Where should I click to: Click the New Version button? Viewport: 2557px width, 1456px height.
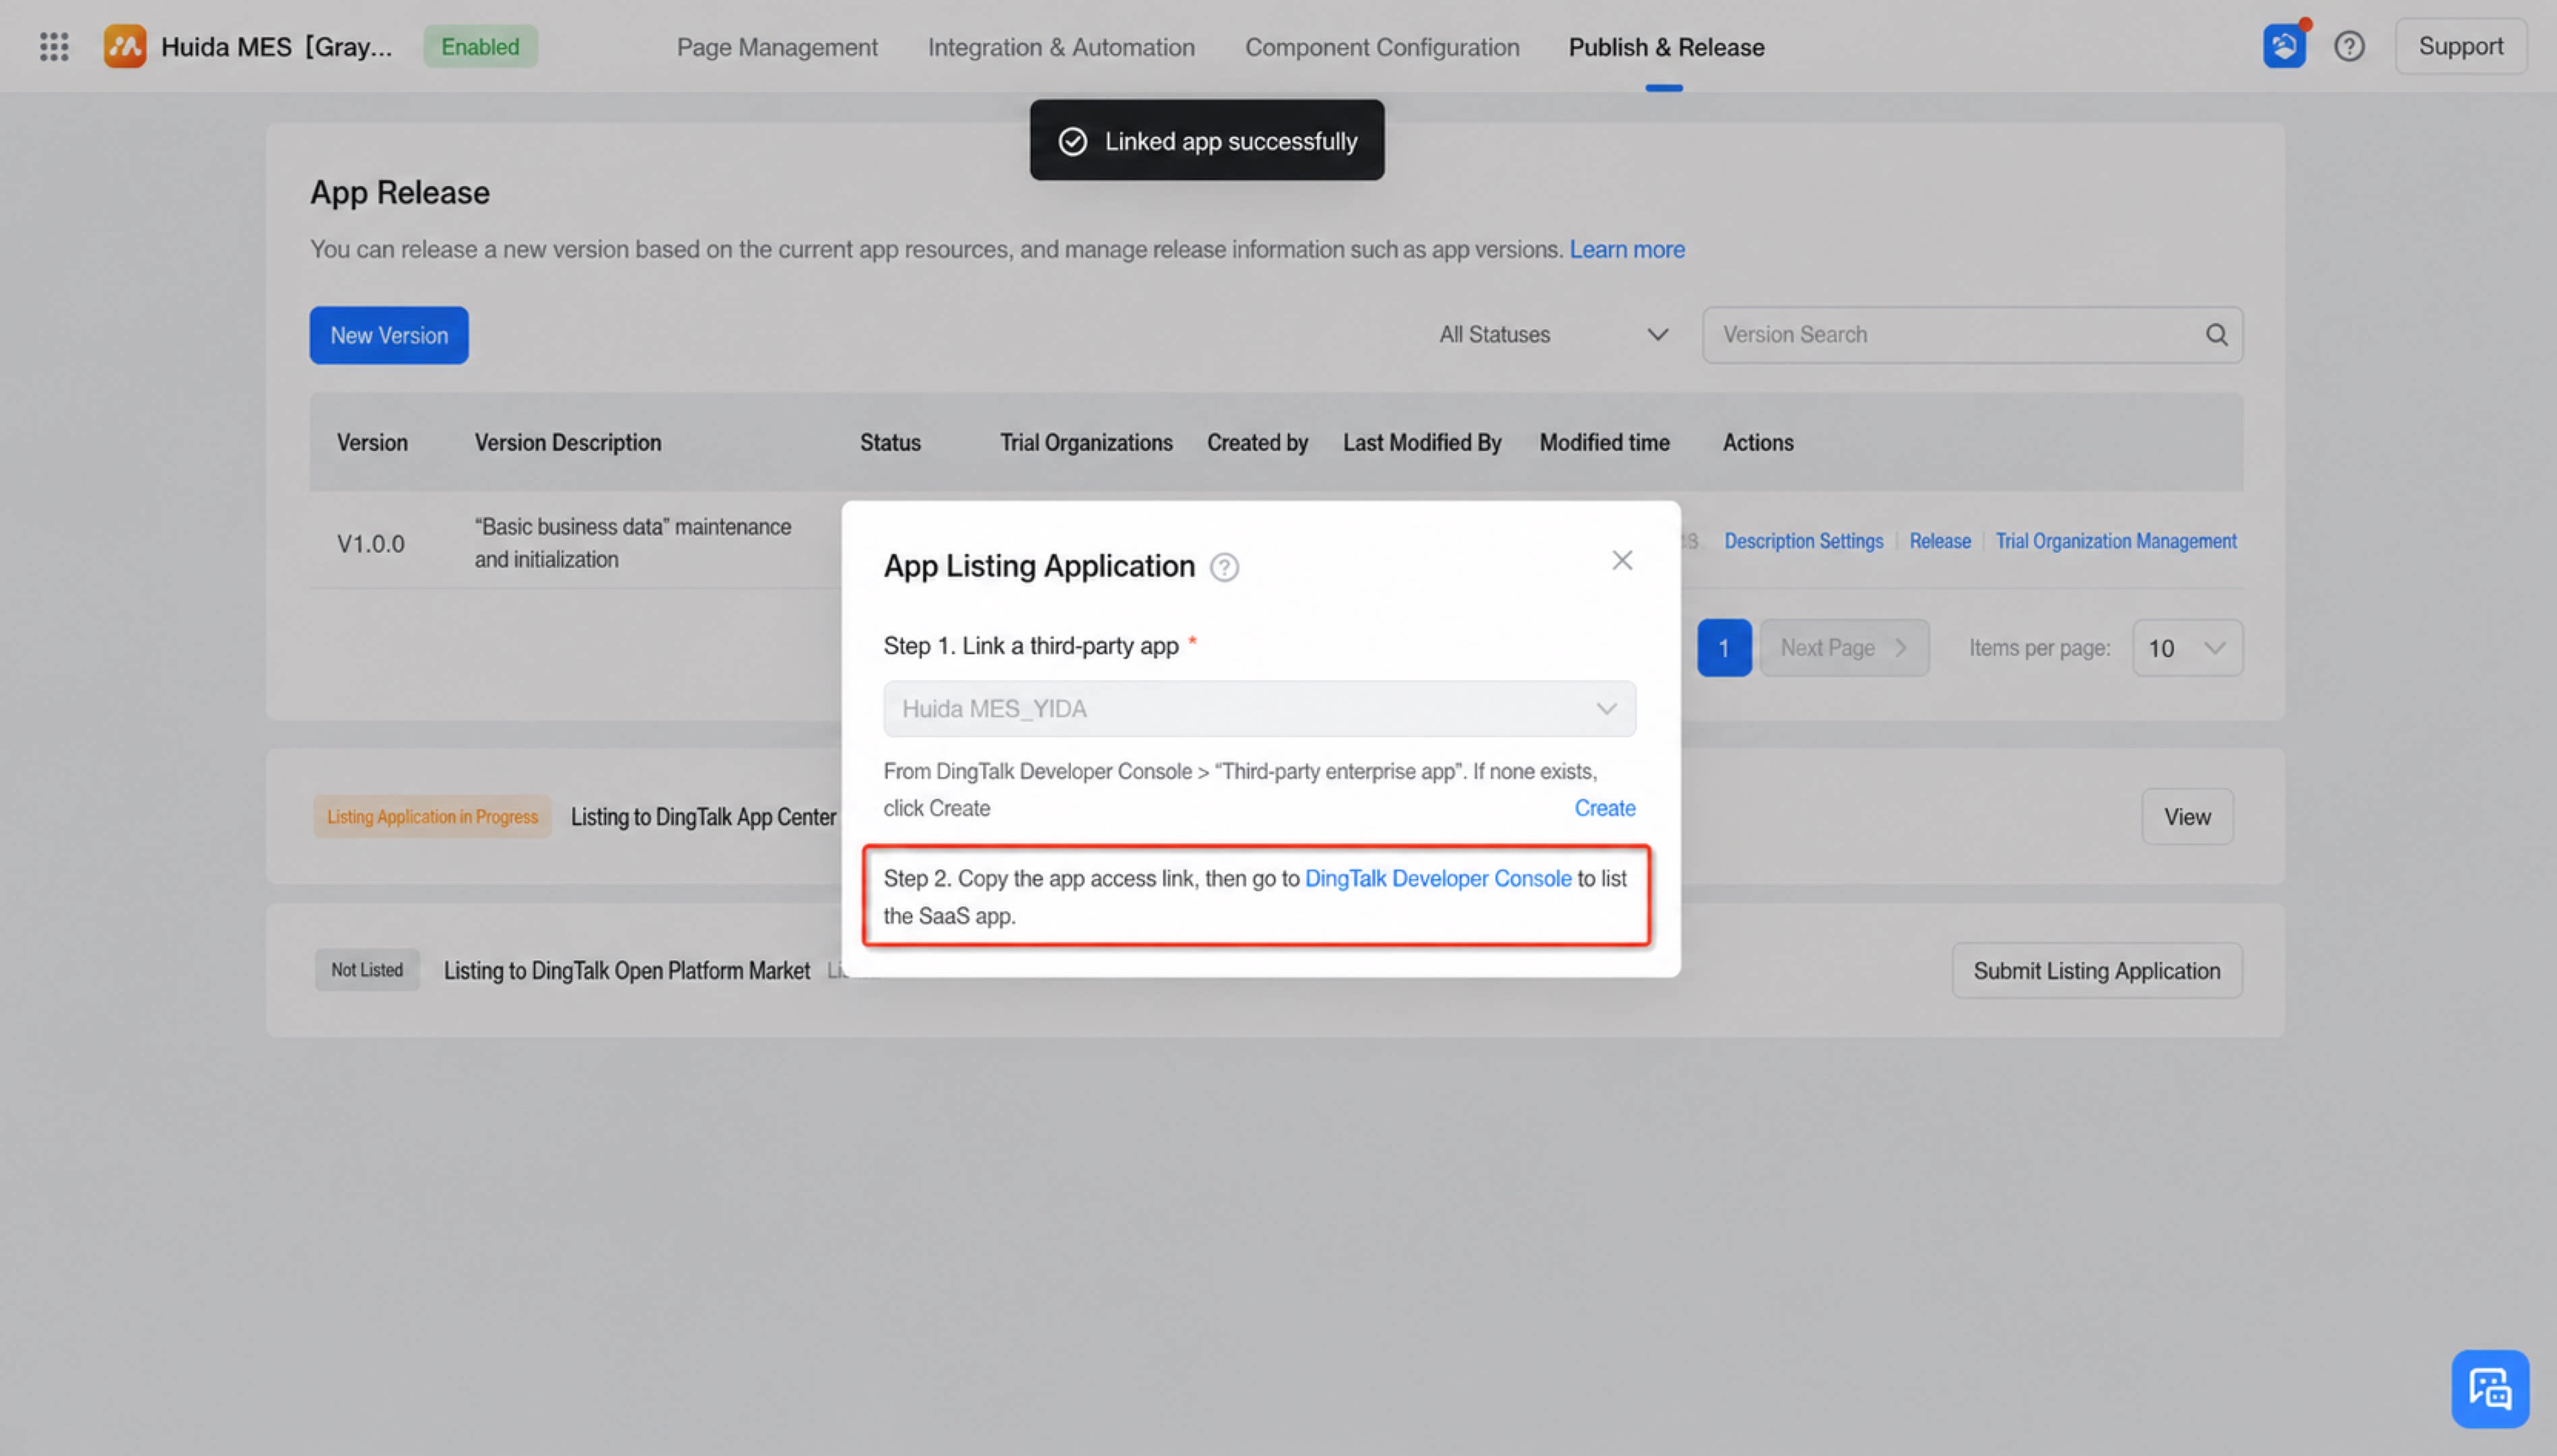[389, 335]
